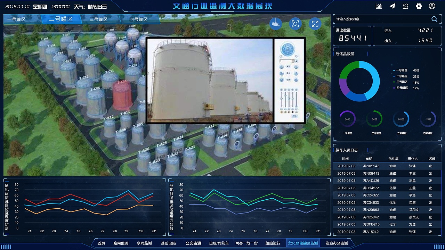Click log row with vehicle 苏D14572
Viewport: 445px width, 250px height.
(387, 188)
